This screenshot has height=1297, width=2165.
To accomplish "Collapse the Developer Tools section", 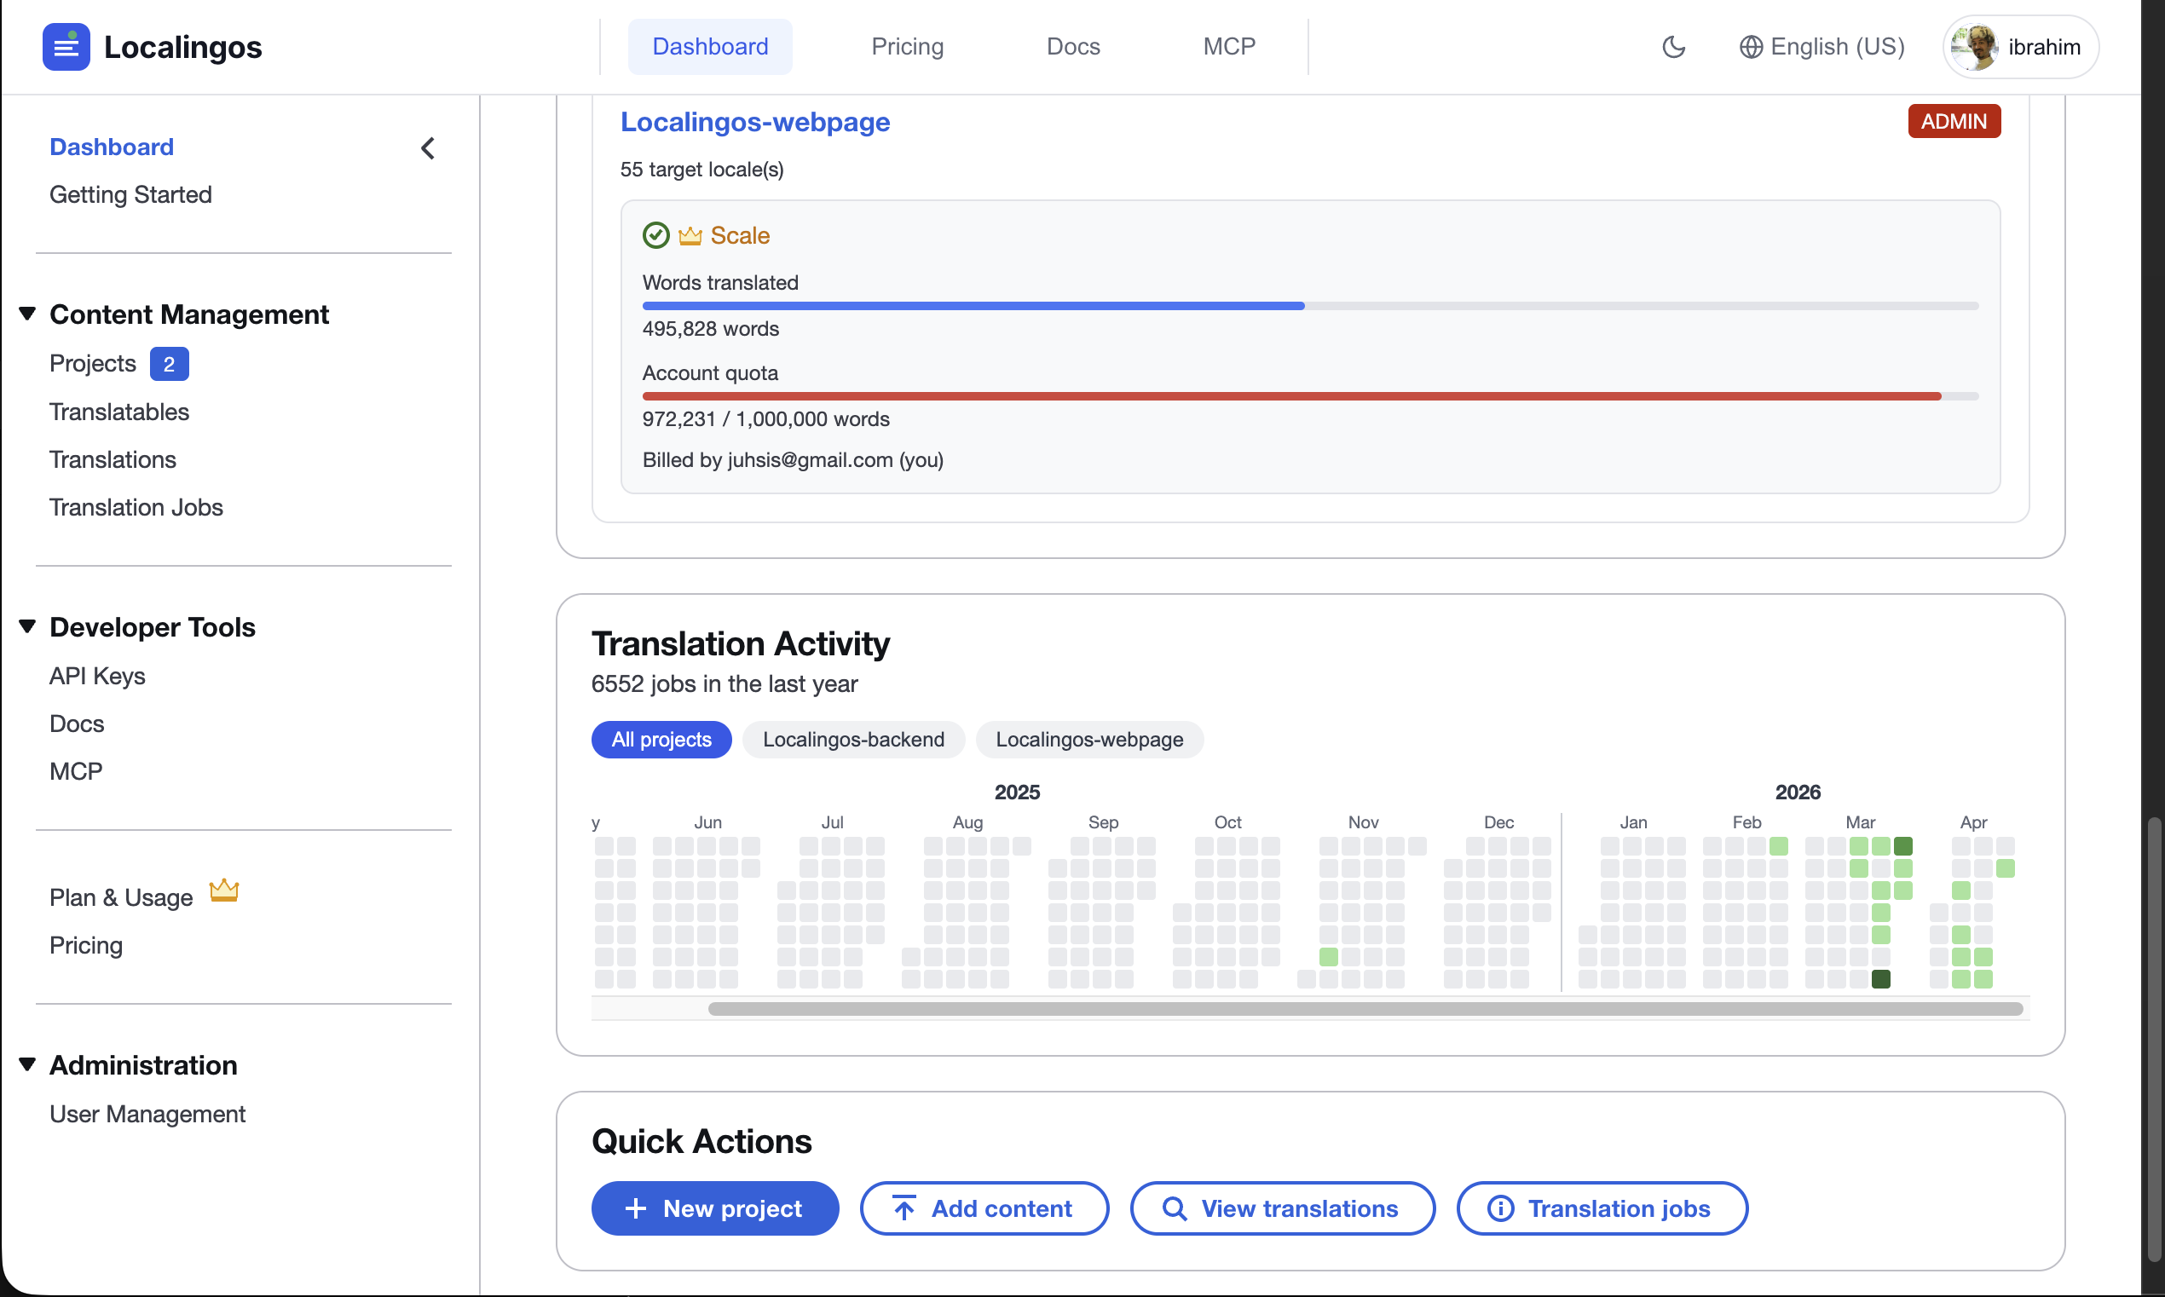I will click(27, 626).
